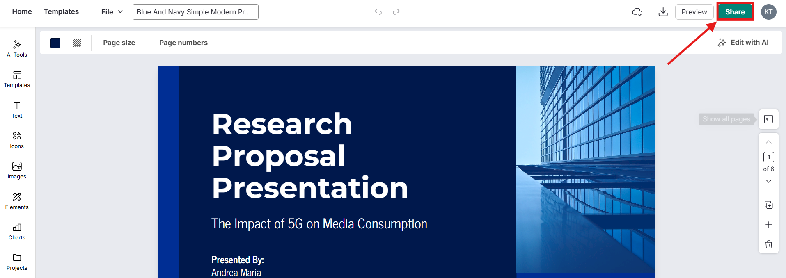Open Templates in the top navigation
This screenshot has width=786, height=278.
61,11
